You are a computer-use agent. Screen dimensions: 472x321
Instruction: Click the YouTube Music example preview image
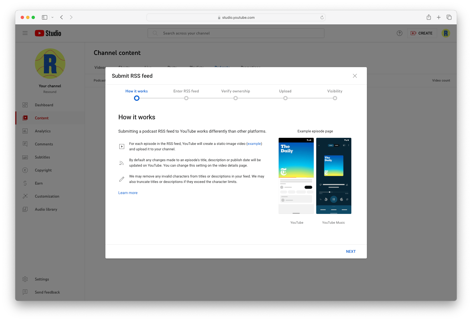[x=334, y=176]
